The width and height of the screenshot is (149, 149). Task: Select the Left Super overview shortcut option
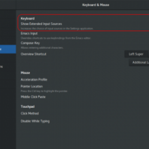click(136, 54)
